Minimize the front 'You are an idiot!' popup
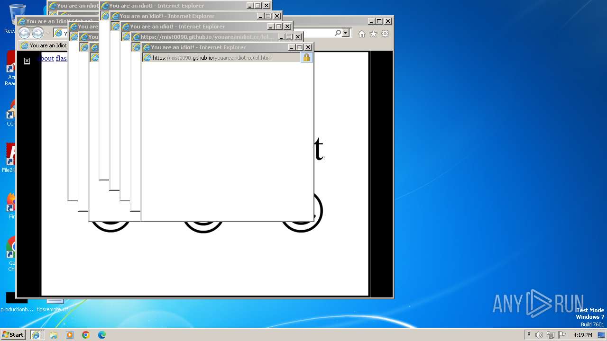This screenshot has height=341, width=607. tap(292, 47)
